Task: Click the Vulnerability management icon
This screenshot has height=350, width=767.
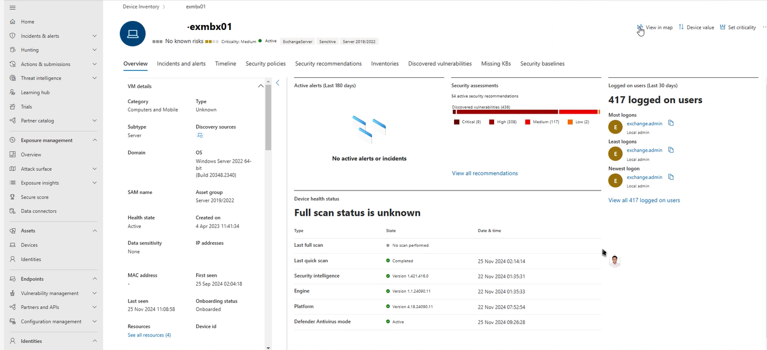Action: tap(12, 294)
